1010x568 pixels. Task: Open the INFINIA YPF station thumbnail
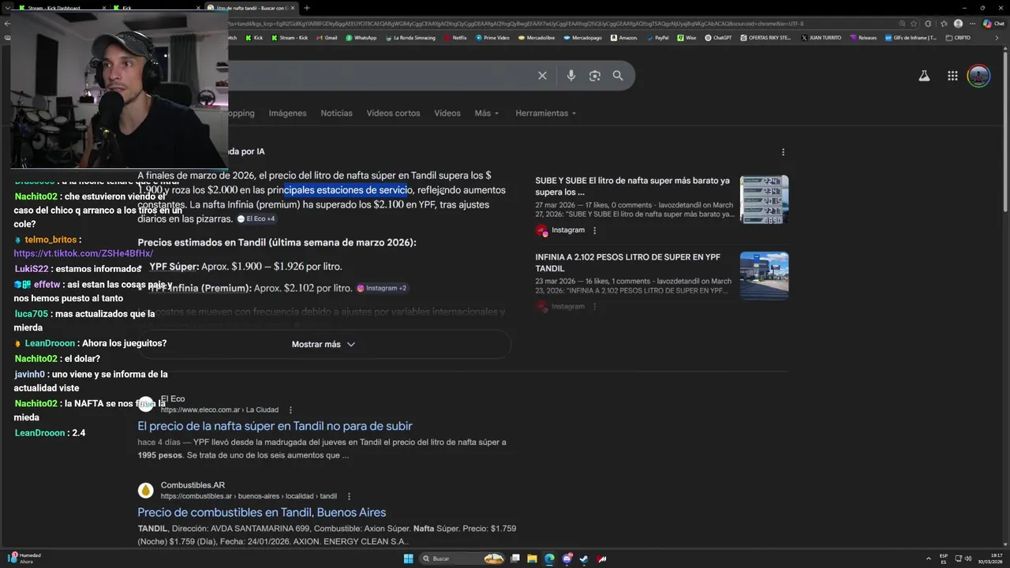point(764,276)
